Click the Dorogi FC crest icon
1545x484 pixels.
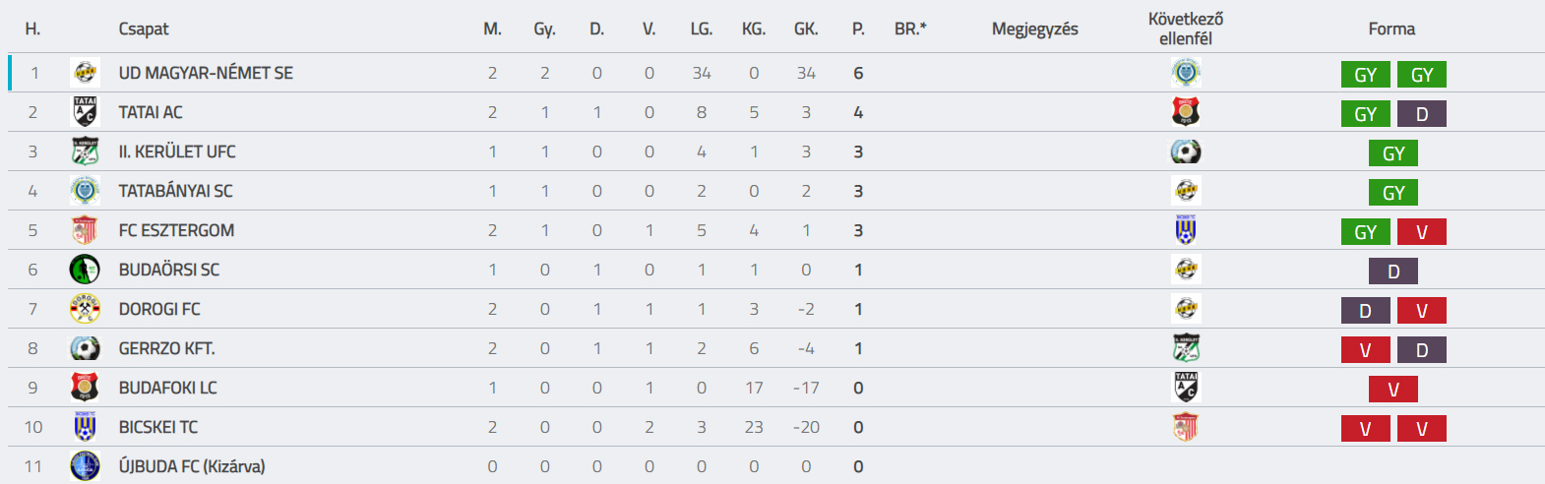pos(86,309)
